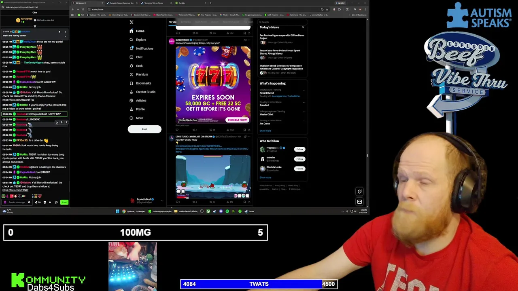Open Creator Studio in X sidebar
The image size is (518, 291).
[x=142, y=92]
